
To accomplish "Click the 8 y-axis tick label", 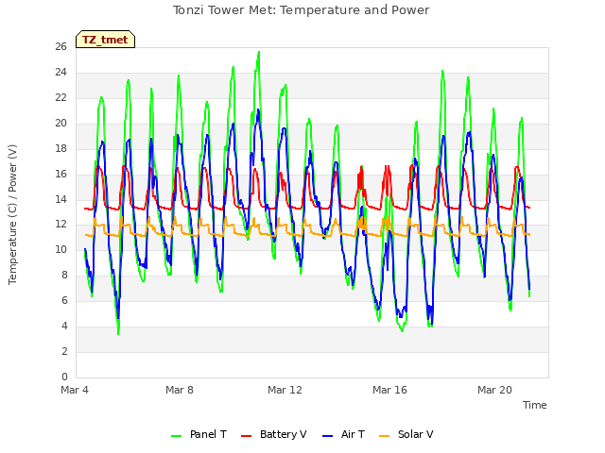I will 64,276.
